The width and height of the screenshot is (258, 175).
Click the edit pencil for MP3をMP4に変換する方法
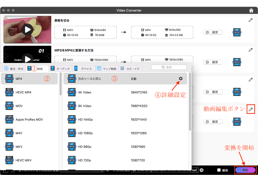[x=250, y=50]
